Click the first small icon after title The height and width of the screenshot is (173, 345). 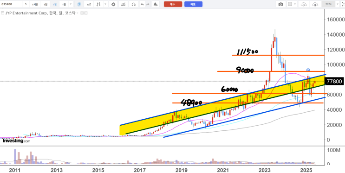click(82, 13)
